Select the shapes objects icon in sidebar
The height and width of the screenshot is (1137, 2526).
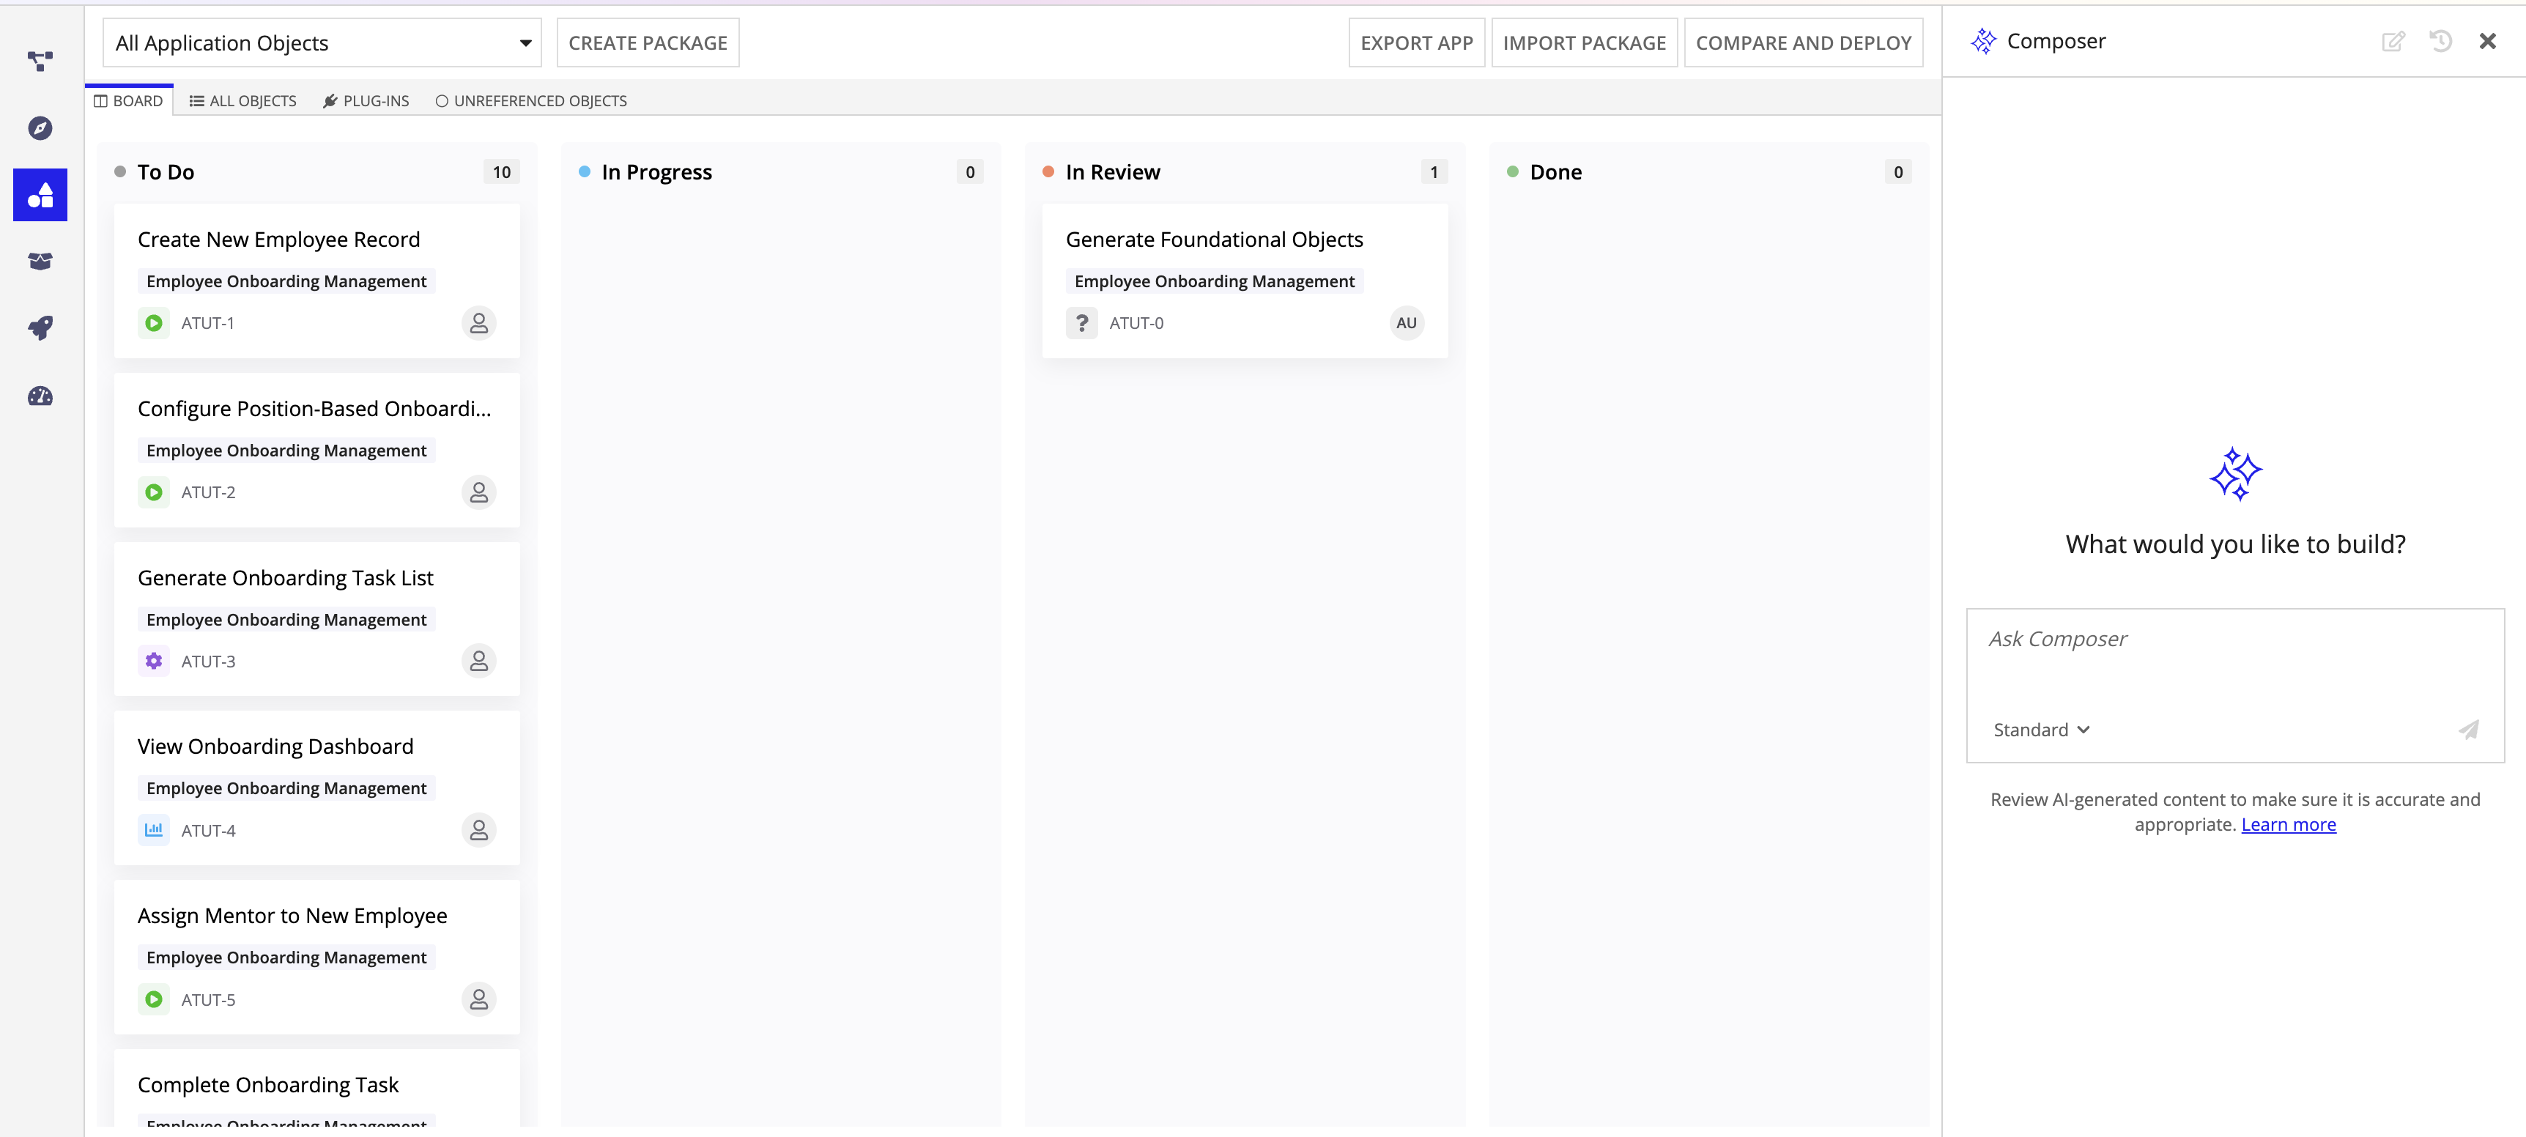click(40, 195)
